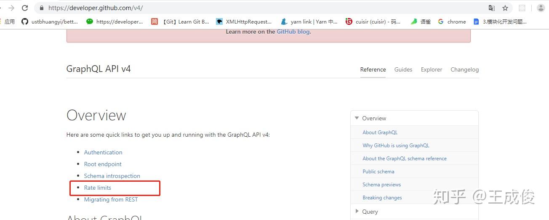The height and width of the screenshot is (220, 549).
Task: Open the chrome Google bookmark
Action: tap(452, 21)
